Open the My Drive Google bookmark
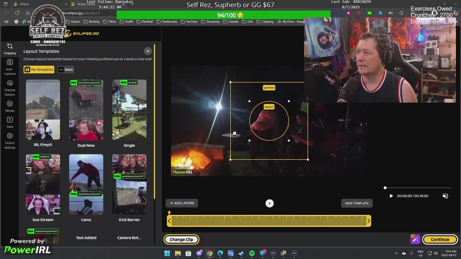Screen dimensions: 461x259 (x=291, y=22)
